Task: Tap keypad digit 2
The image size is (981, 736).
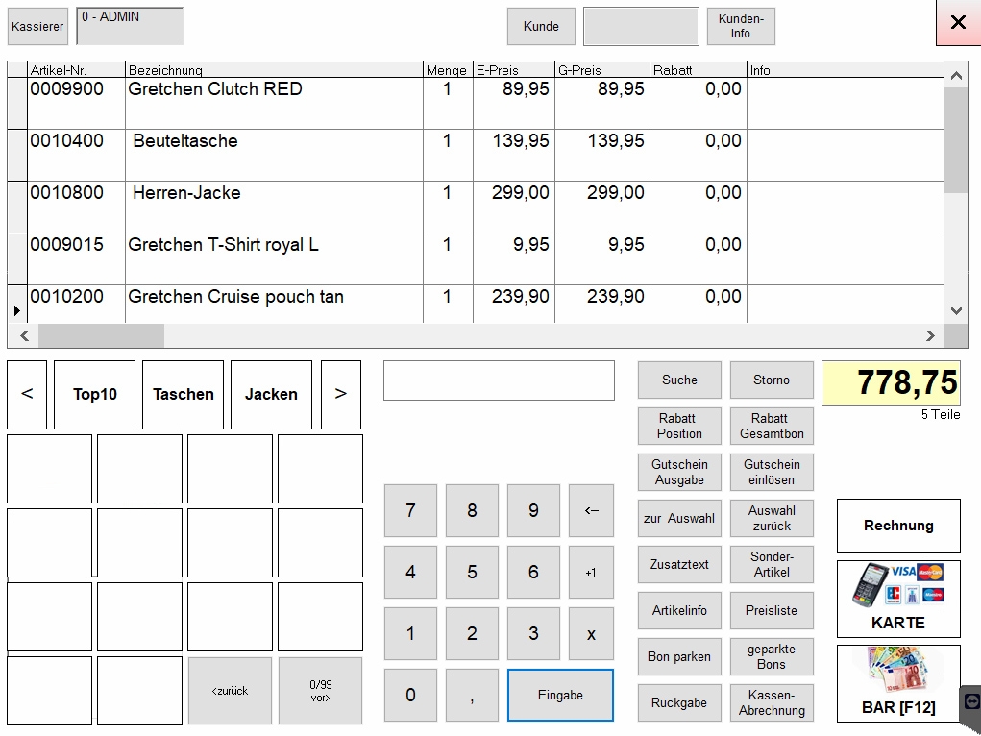Action: click(472, 633)
